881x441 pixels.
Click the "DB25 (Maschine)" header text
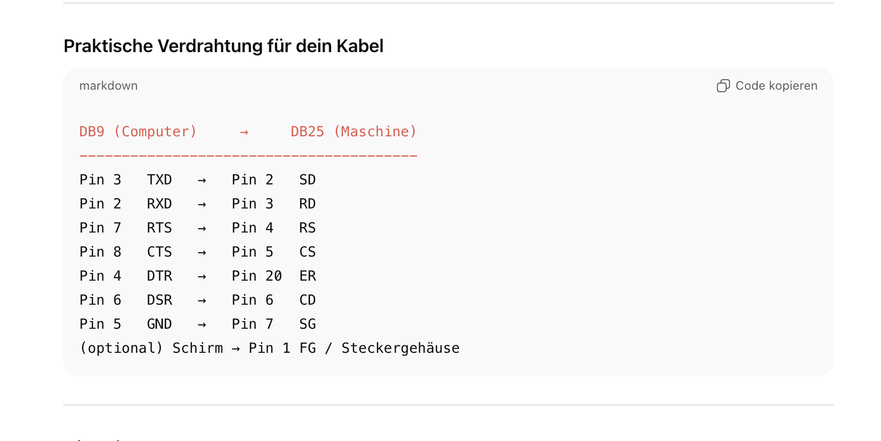coord(353,132)
